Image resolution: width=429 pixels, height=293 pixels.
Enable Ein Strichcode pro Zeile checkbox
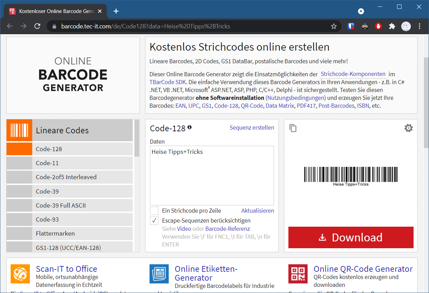[x=154, y=211]
